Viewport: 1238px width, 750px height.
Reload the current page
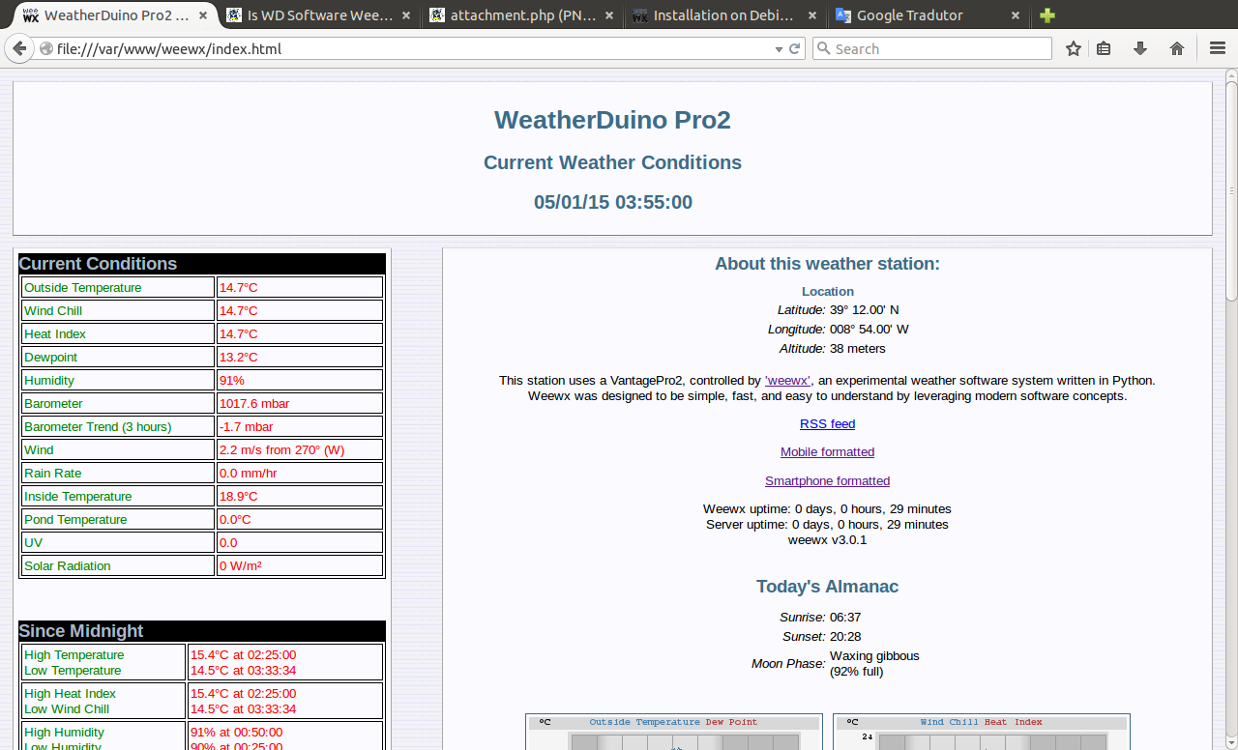point(795,48)
